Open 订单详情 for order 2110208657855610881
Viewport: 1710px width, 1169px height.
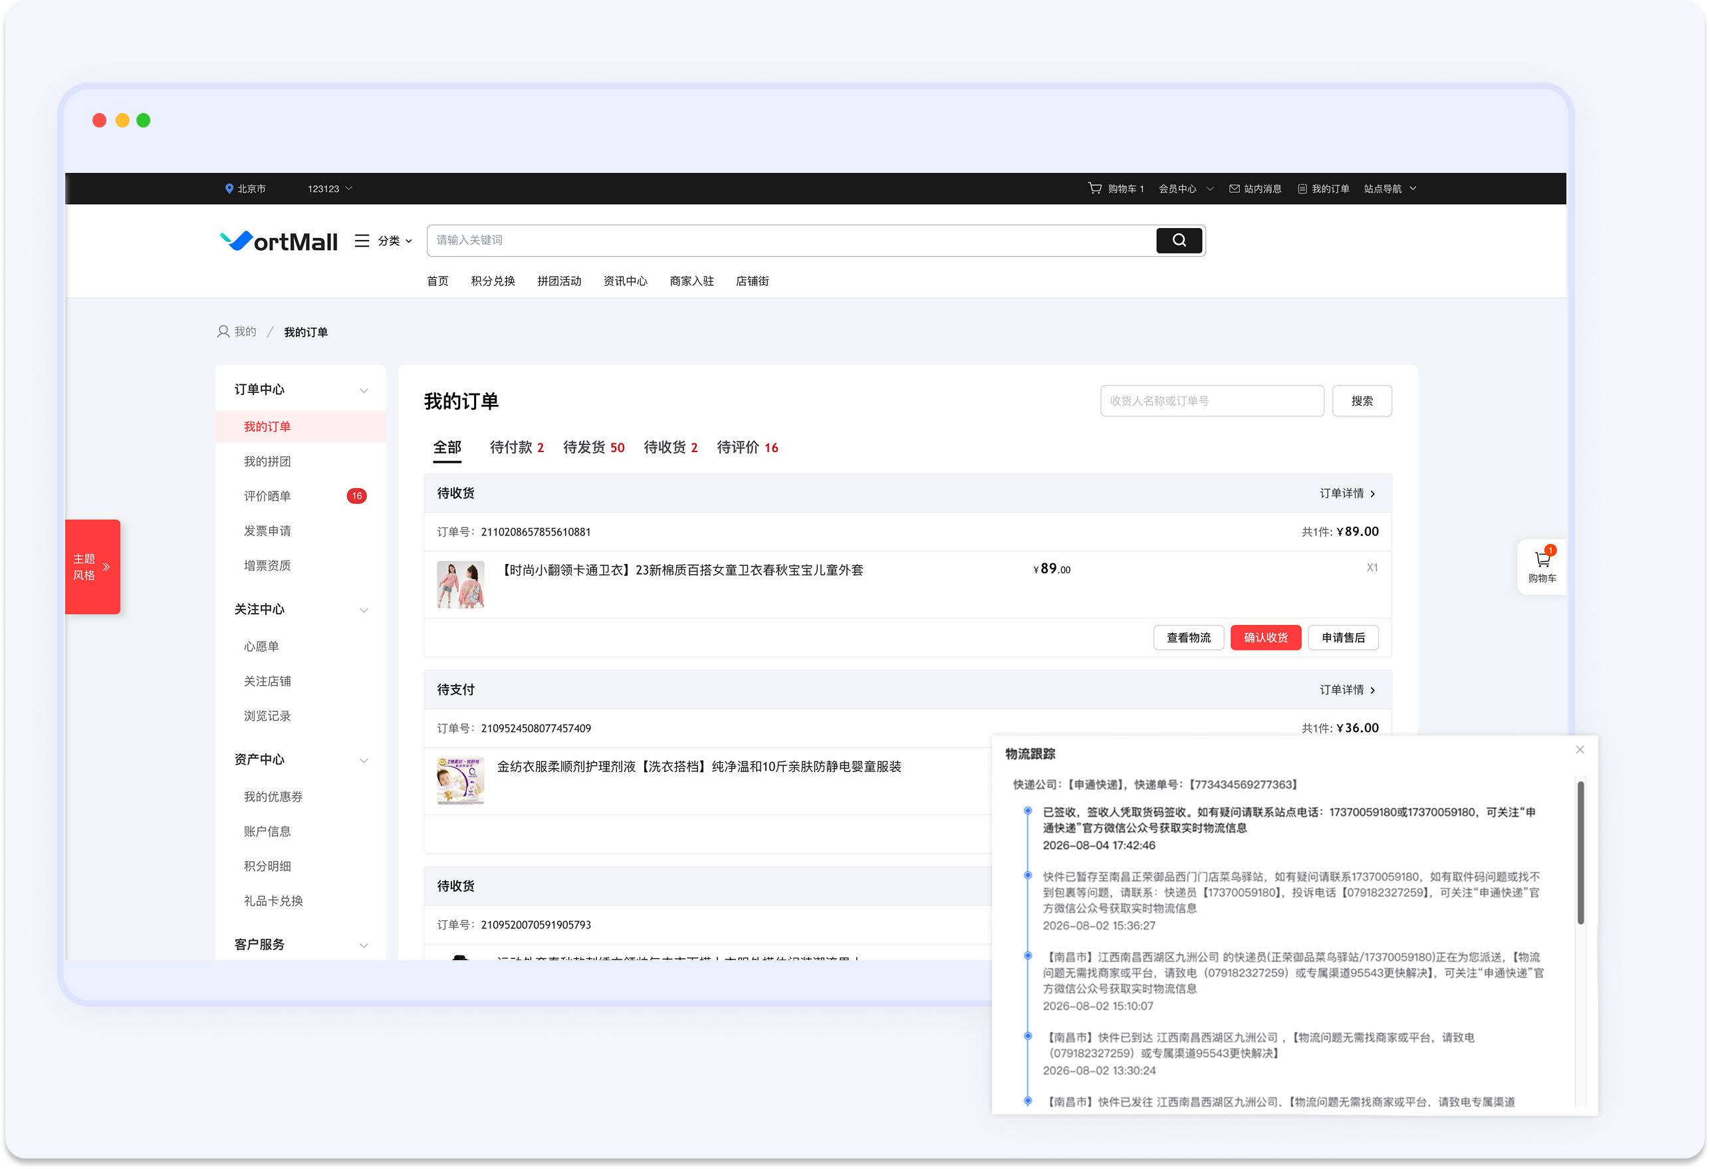pyautogui.click(x=1347, y=493)
